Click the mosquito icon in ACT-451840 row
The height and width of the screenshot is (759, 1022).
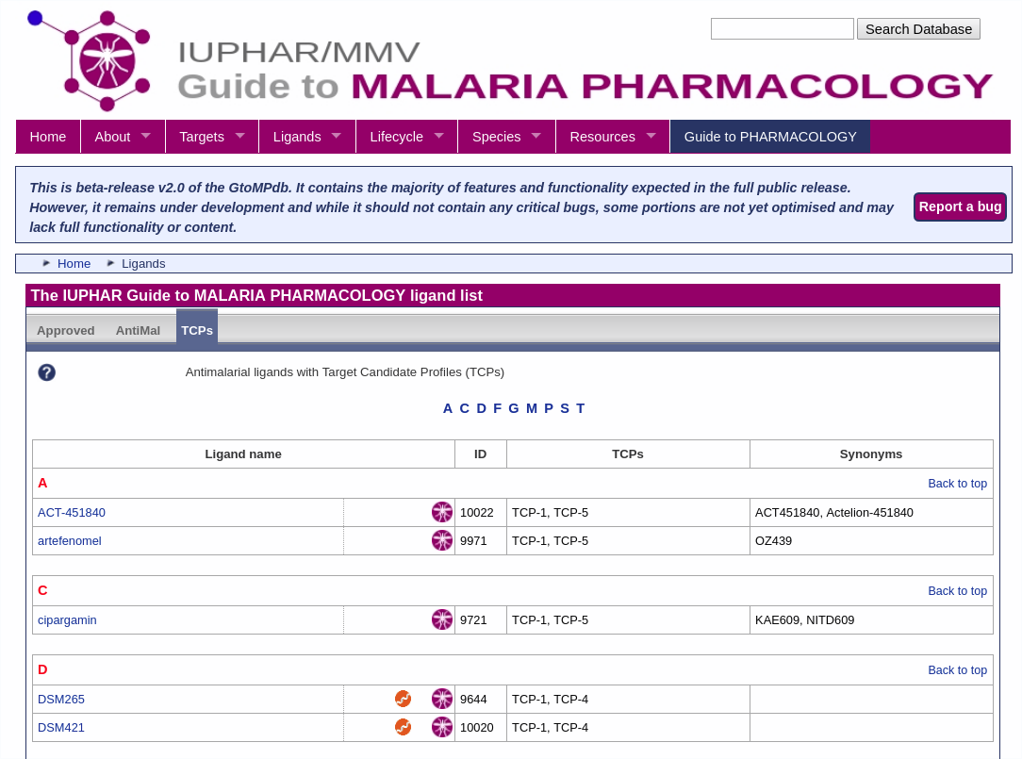point(442,513)
